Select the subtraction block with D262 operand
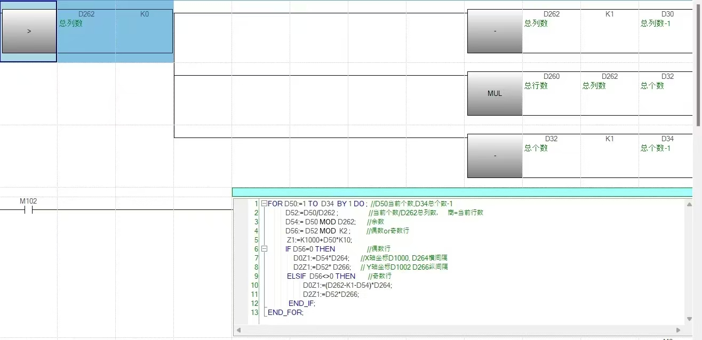The image size is (702, 340). point(494,31)
